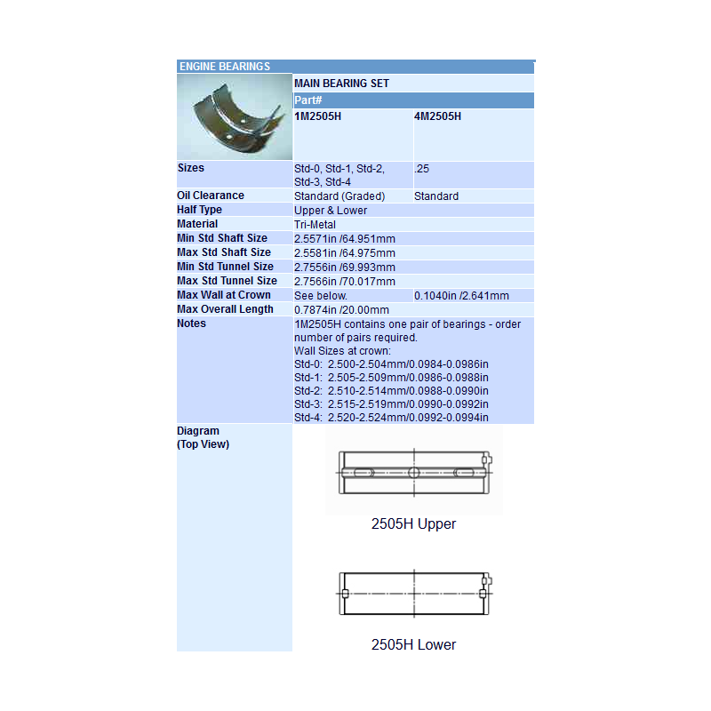This screenshot has height=711, width=711.
Task: Click the Std-4 wall size line in Notes
Action: (x=391, y=417)
